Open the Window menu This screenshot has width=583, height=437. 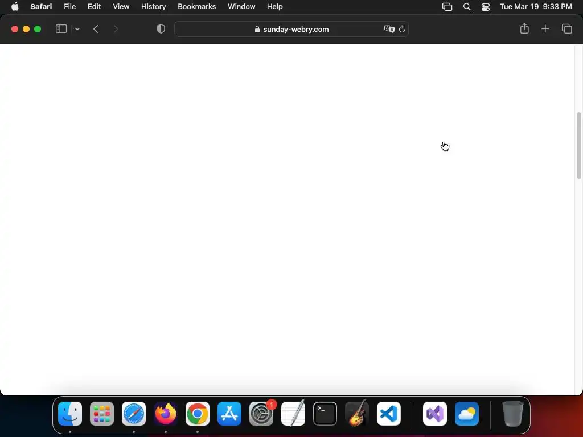[241, 6]
